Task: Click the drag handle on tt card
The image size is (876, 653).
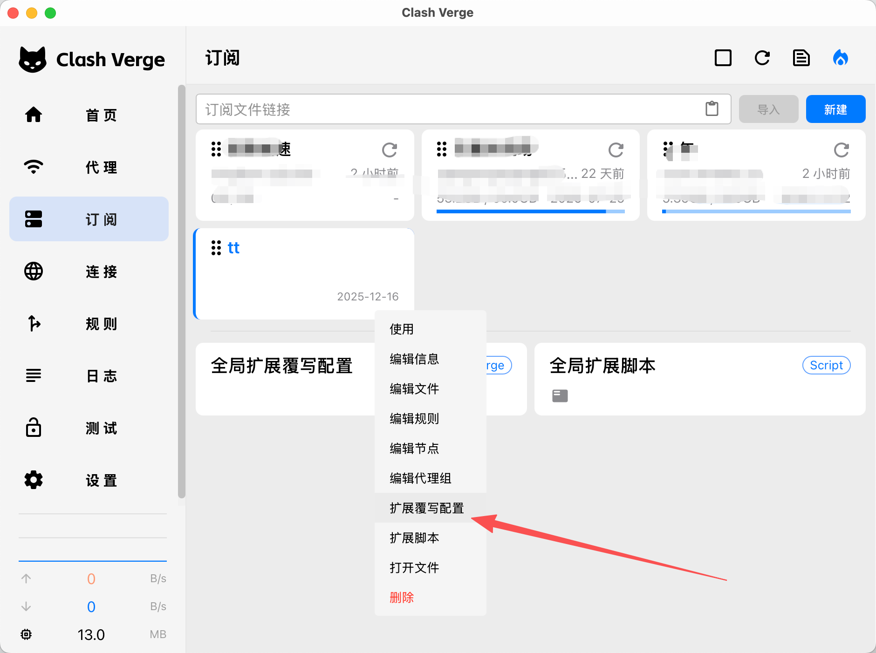Action: (216, 248)
